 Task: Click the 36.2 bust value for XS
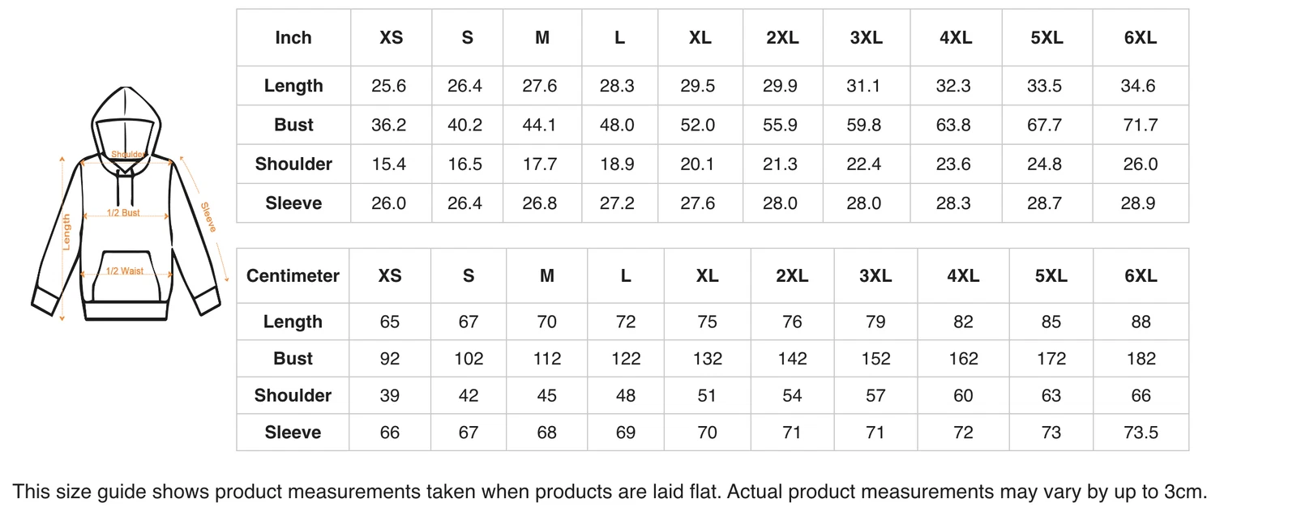click(389, 126)
